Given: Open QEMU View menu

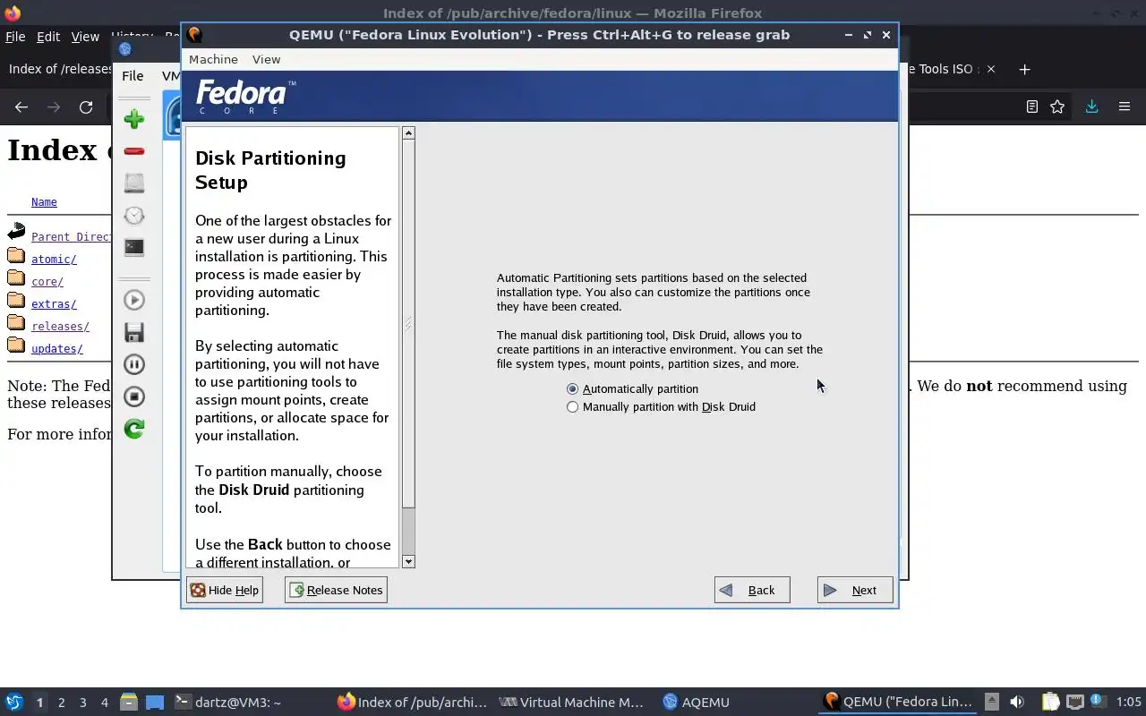Looking at the screenshot, I should (266, 59).
